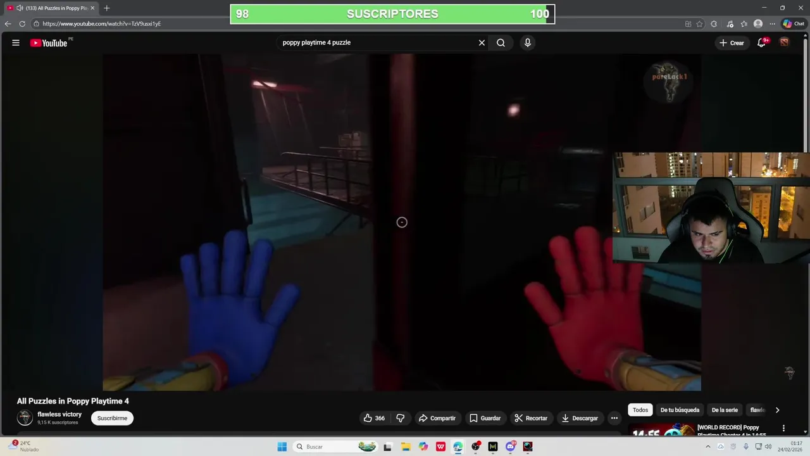Launch Copilot from the taskbar
The width and height of the screenshot is (810, 456).
point(423,446)
